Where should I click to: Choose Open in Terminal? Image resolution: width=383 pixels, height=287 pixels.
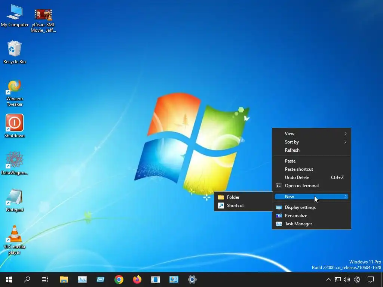[x=312, y=186]
